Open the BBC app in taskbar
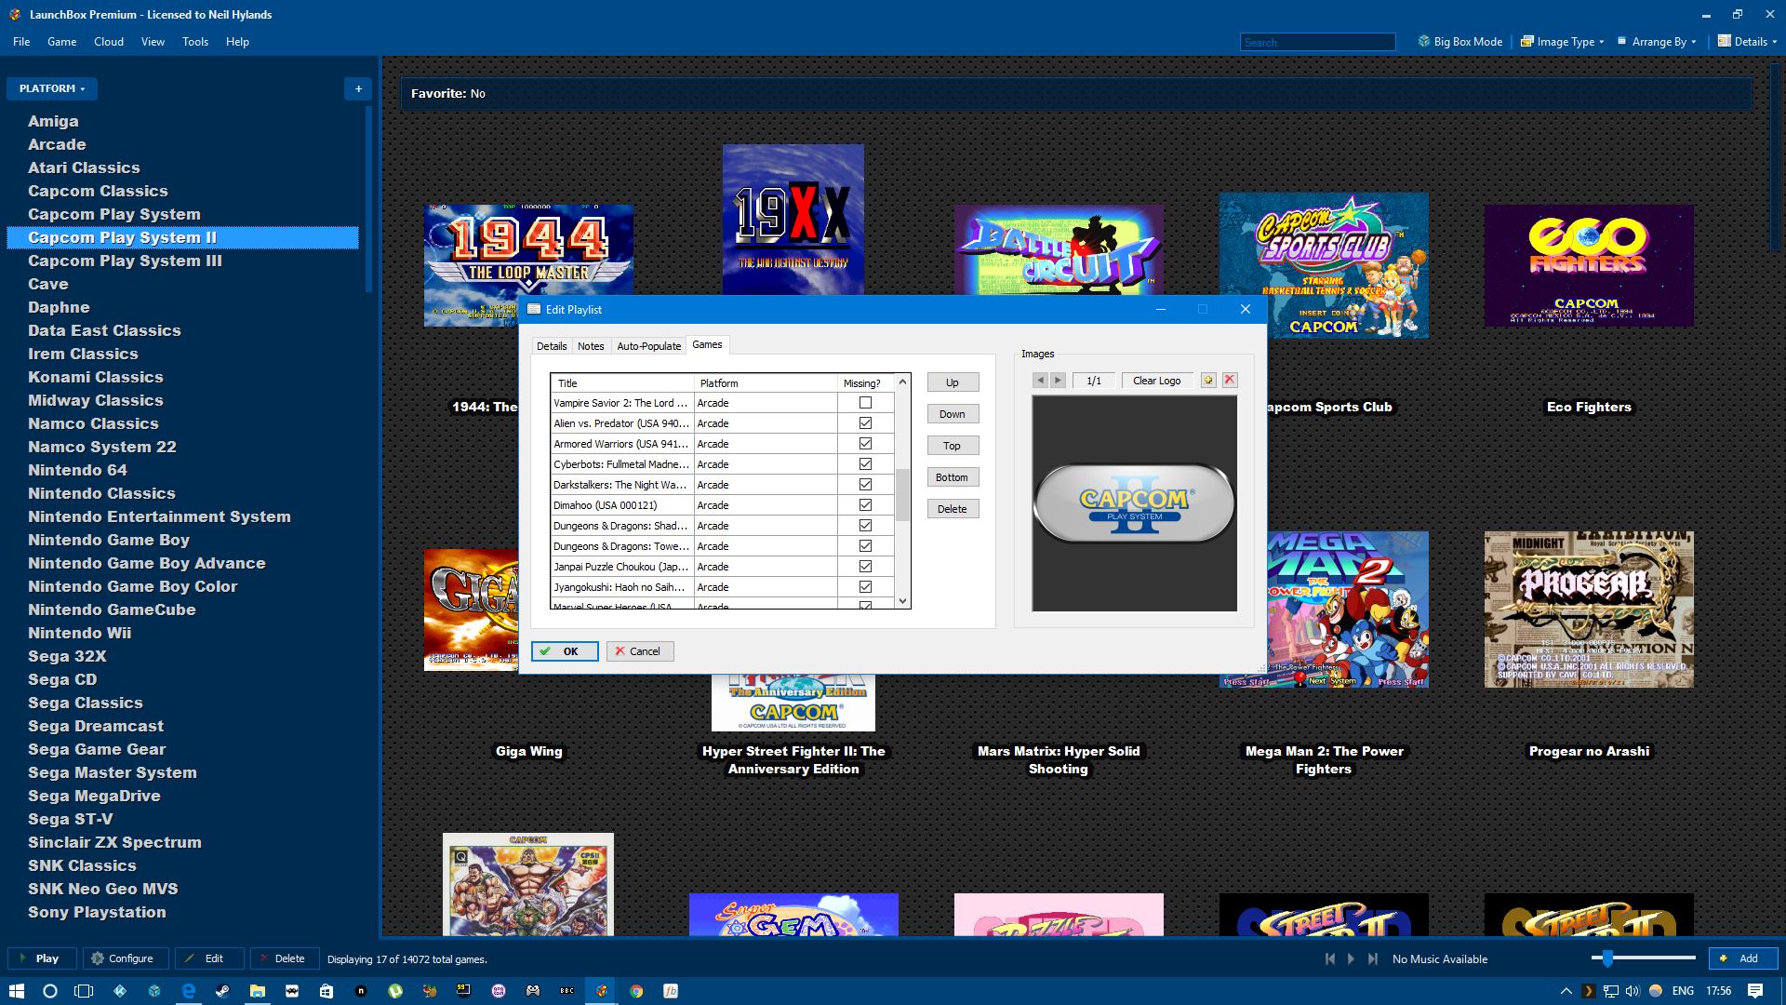 [566, 991]
